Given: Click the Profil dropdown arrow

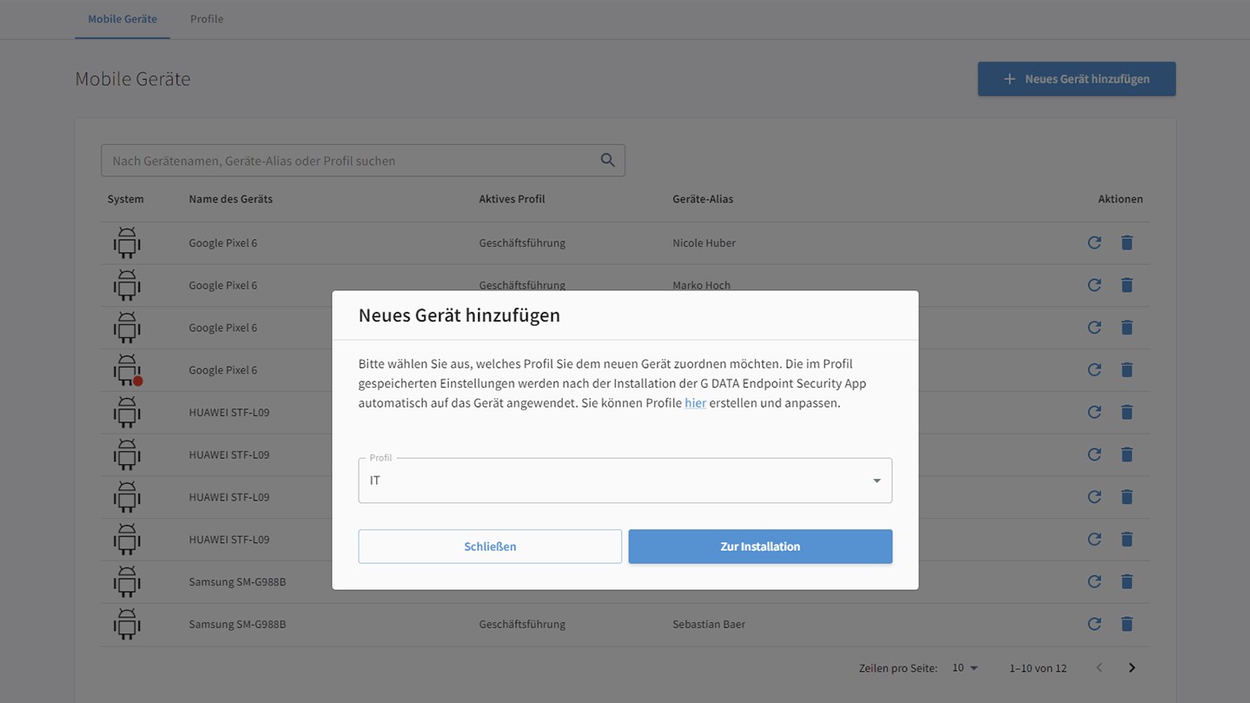Looking at the screenshot, I should point(876,481).
